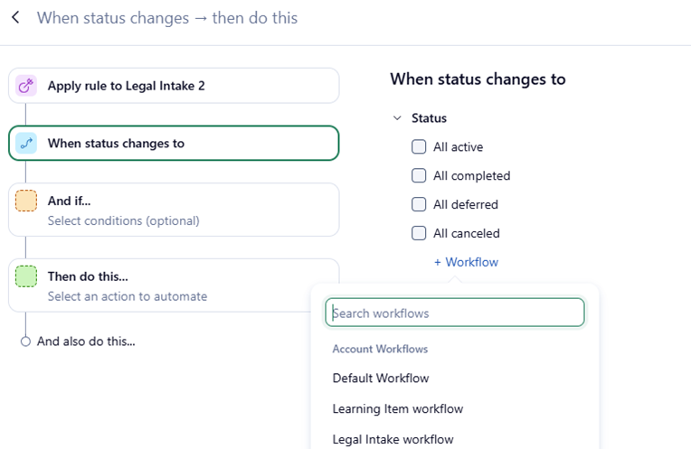Screen dimensions: 691x449
Task: Tick the All deferred checkbox
Action: (x=419, y=204)
